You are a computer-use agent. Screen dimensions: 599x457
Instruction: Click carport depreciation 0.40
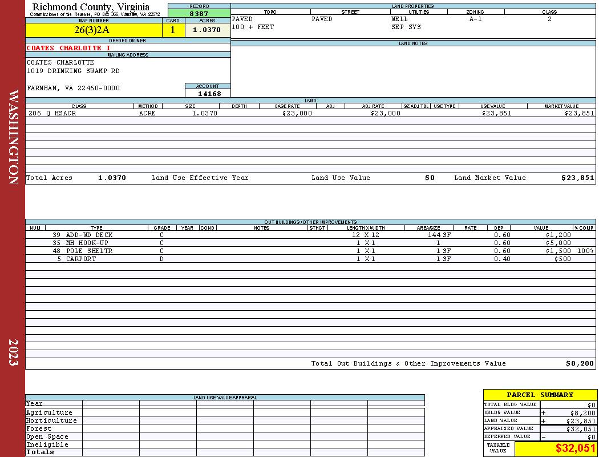click(502, 259)
